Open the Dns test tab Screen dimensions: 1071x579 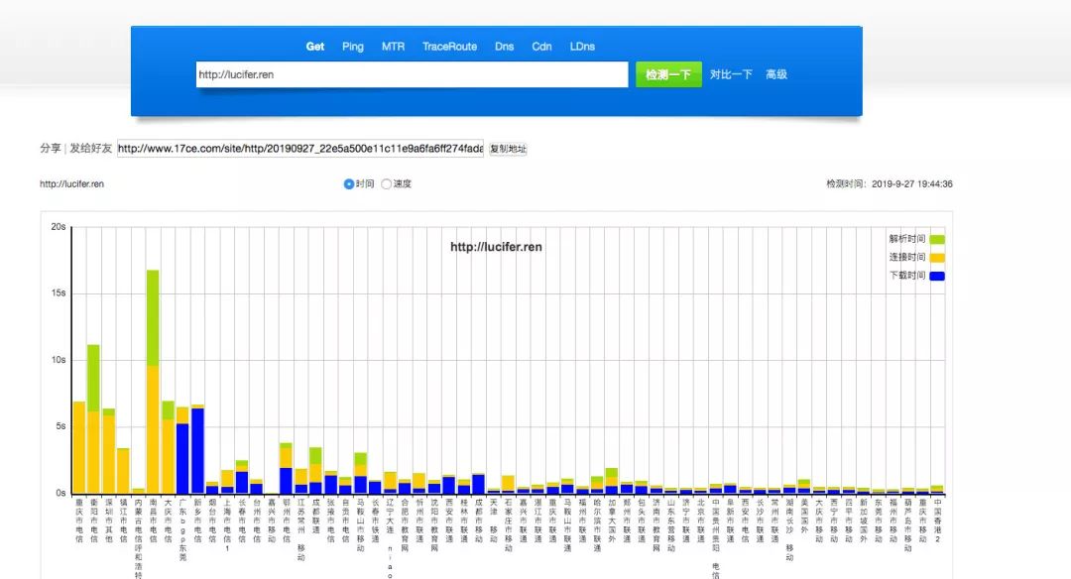[x=504, y=47]
